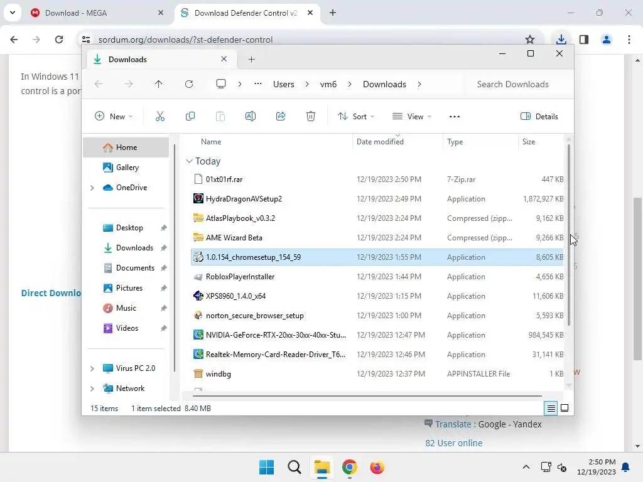Open the Chrome three-dot menu
The height and width of the screenshot is (482, 643).
point(629,40)
